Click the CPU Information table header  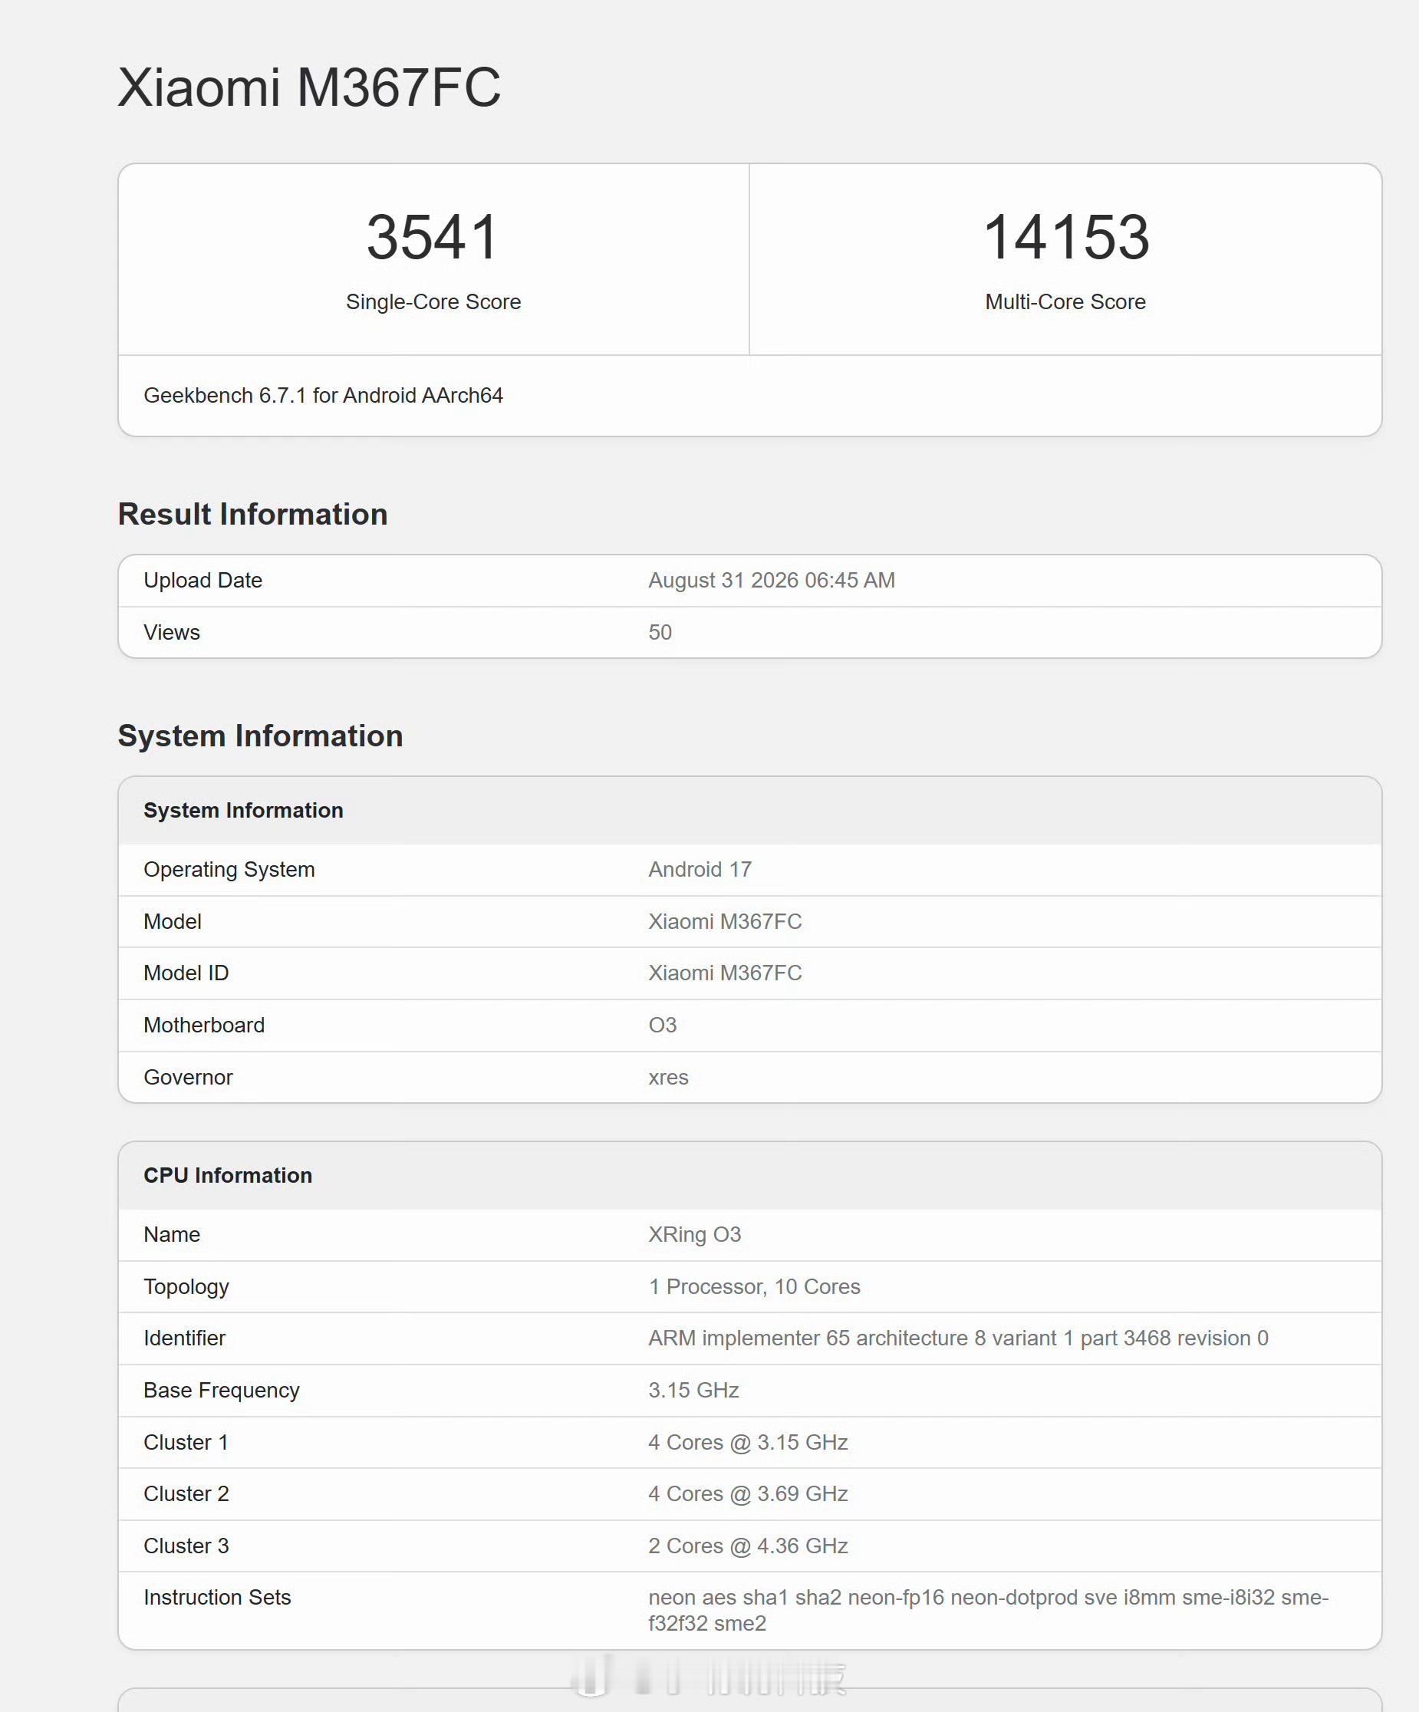point(227,1176)
